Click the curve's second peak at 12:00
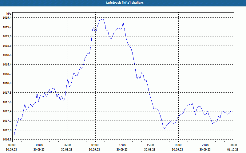Viewport: 246px width, 153px height. tap(123, 23)
